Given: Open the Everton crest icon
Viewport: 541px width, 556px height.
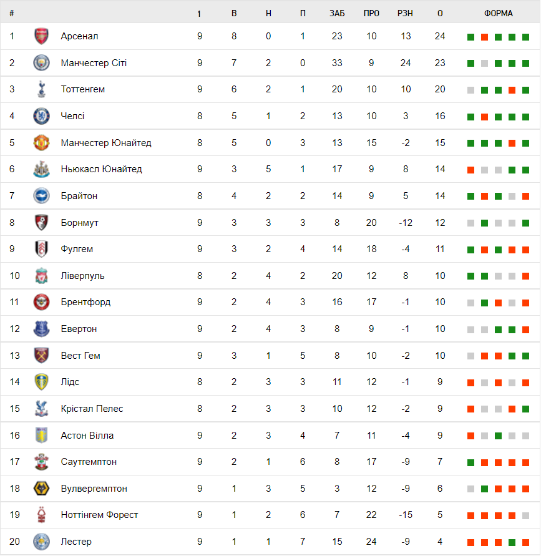Looking at the screenshot, I should point(41,329).
